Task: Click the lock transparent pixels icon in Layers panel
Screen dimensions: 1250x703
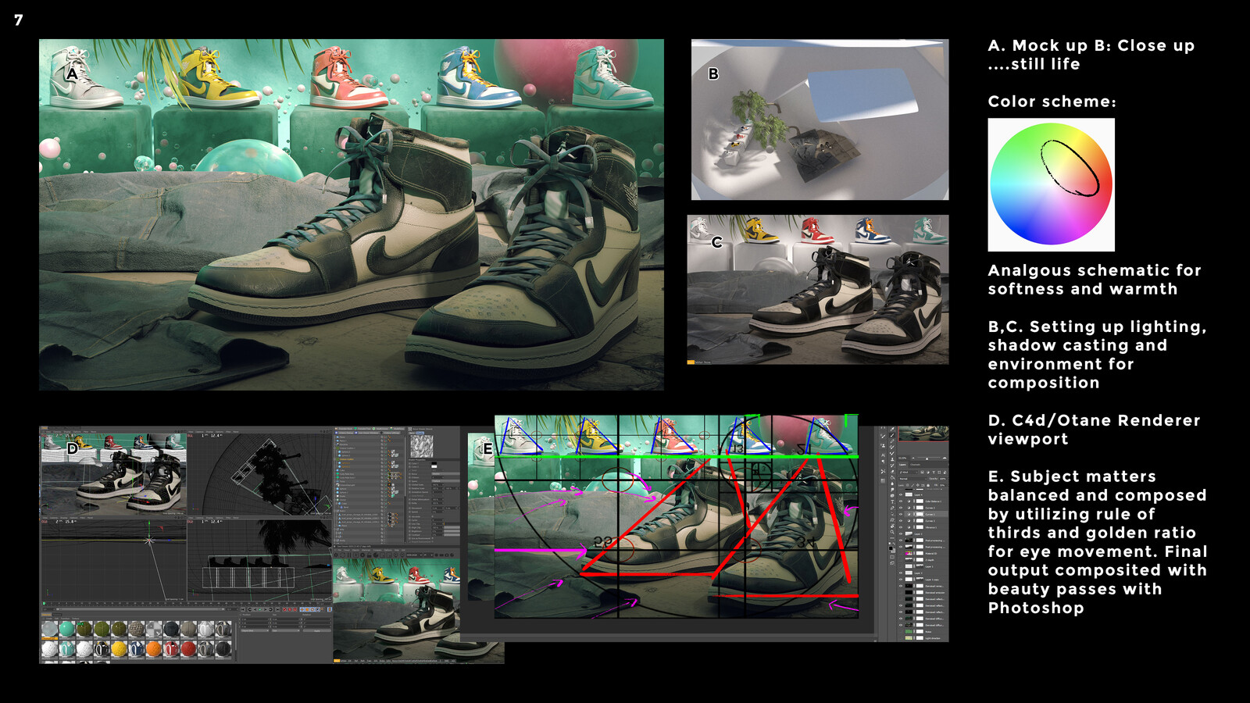Action: coord(907,485)
